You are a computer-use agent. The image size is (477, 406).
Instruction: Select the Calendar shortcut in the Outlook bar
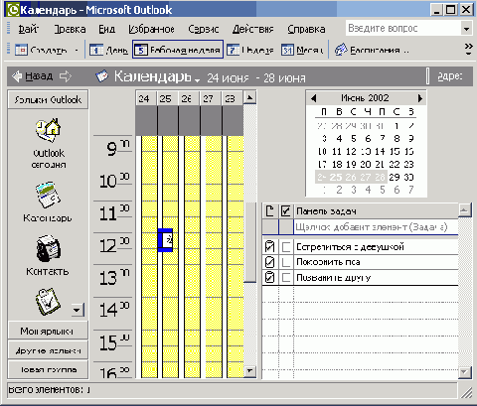[x=48, y=196]
